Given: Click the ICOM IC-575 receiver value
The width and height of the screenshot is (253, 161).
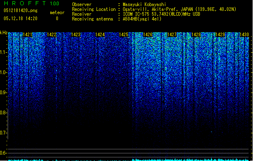Looking at the screenshot, I should 161,14.
